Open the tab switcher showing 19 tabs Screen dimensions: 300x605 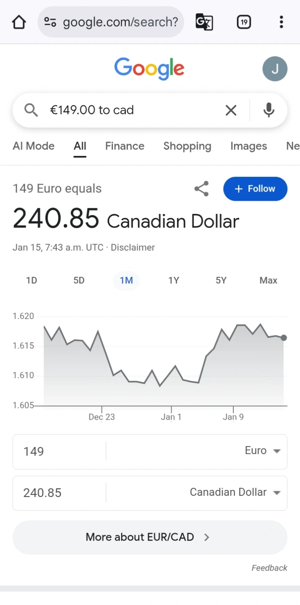click(x=244, y=22)
